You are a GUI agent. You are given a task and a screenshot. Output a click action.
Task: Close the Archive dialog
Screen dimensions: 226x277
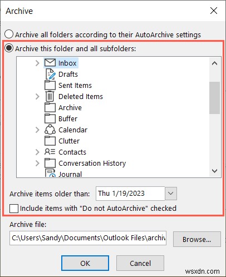point(214,11)
